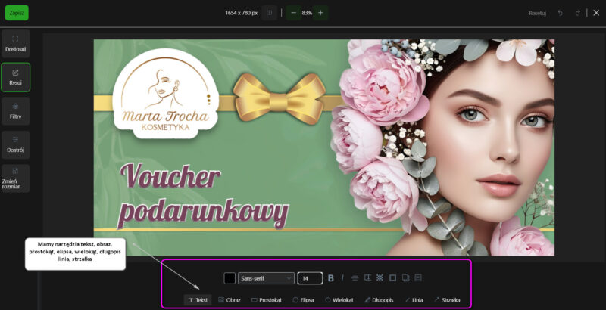Select the Prostokąt rectangle tool
This screenshot has width=606, height=310.
pyautogui.click(x=267, y=300)
